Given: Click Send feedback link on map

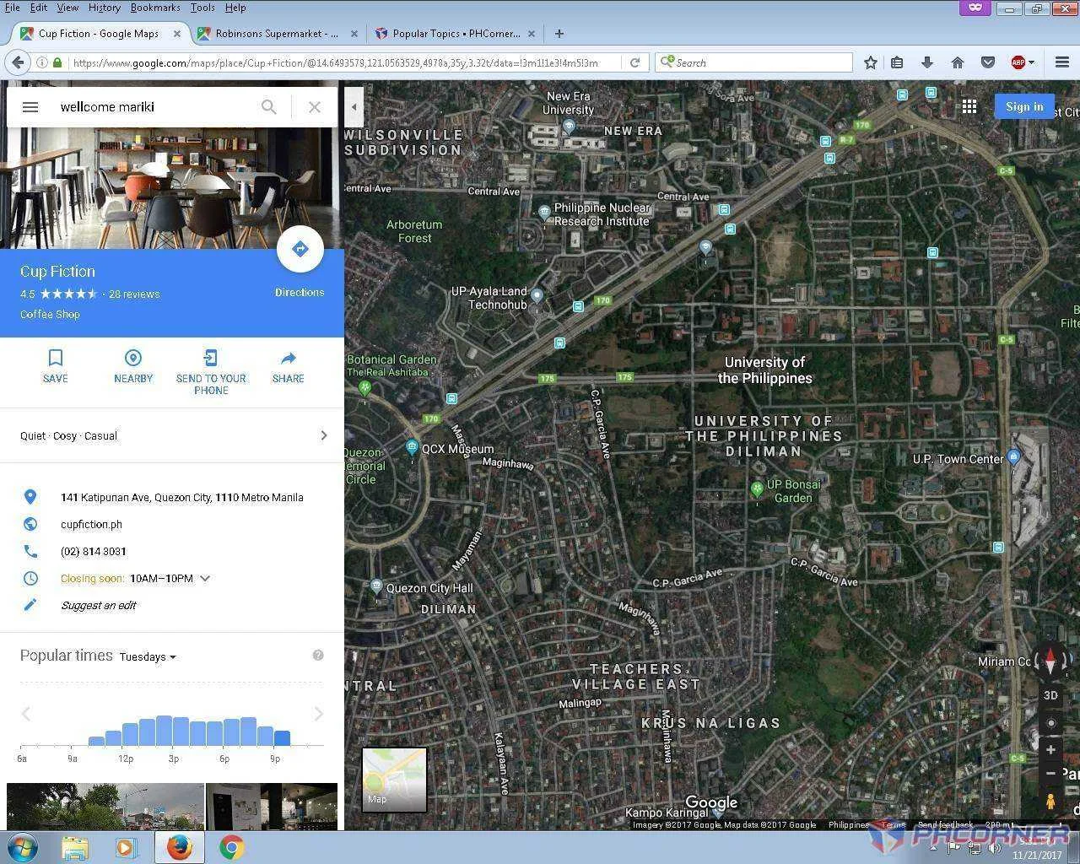Looking at the screenshot, I should pos(945,825).
